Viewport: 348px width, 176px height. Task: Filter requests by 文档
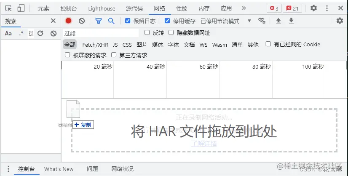click(x=189, y=45)
